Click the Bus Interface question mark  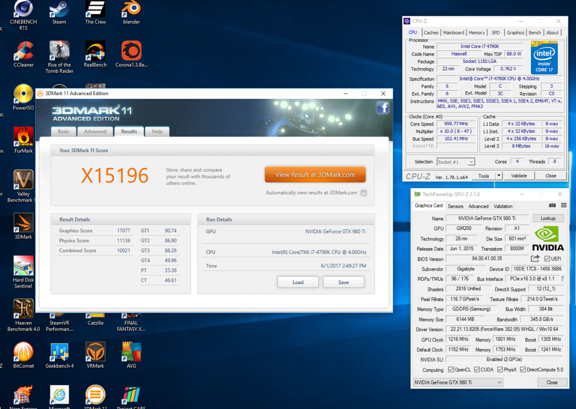562,279
